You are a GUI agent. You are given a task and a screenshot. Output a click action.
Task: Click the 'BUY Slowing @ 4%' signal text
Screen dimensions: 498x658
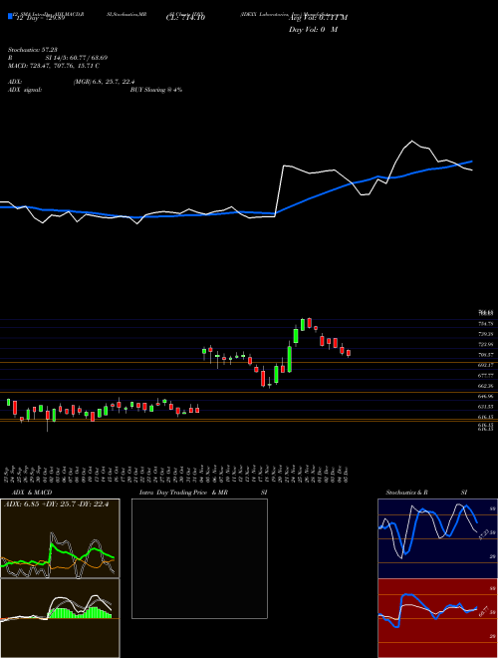click(x=156, y=90)
